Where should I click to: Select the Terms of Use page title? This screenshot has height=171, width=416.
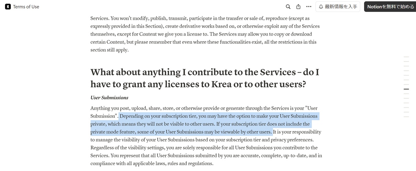click(x=26, y=6)
